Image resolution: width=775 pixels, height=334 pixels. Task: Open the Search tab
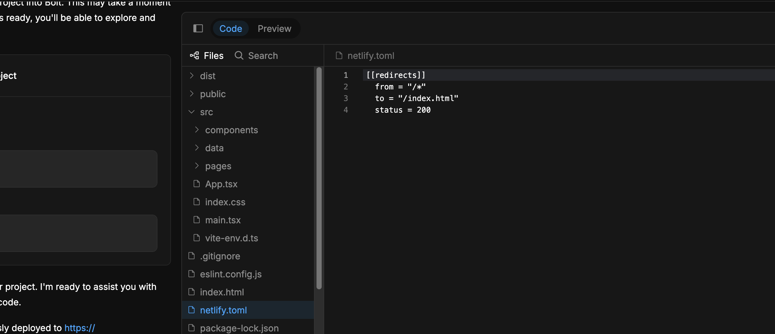click(x=256, y=56)
